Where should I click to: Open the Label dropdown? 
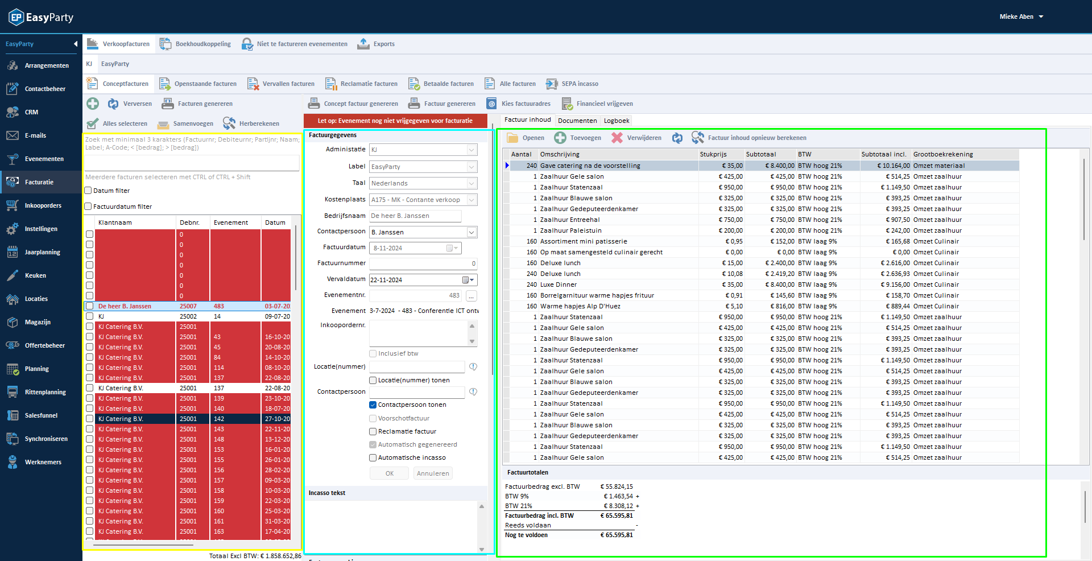[x=471, y=167]
